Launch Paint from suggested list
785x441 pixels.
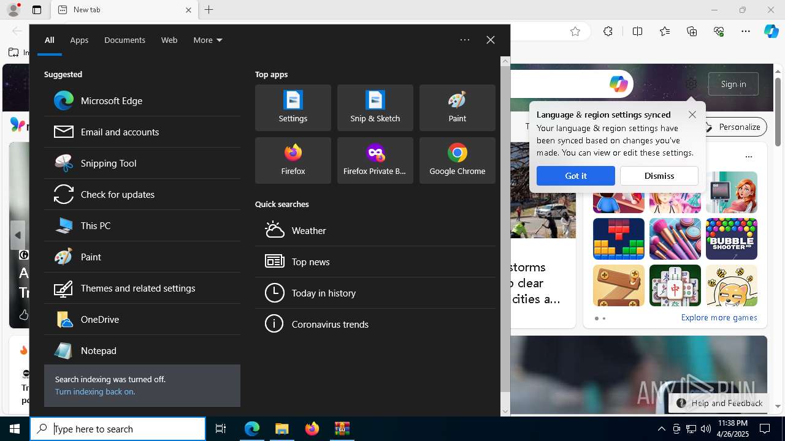point(142,257)
